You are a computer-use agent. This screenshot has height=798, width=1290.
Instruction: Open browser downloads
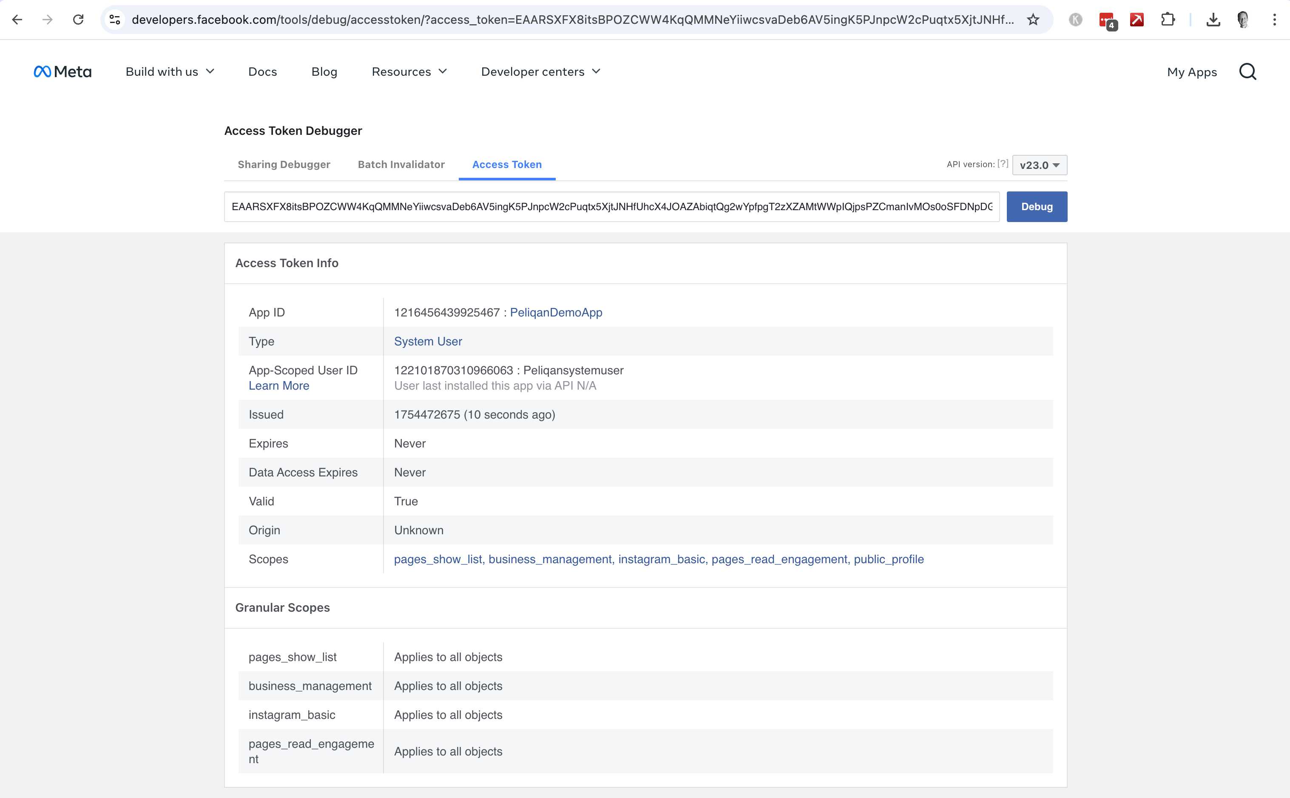coord(1213,20)
